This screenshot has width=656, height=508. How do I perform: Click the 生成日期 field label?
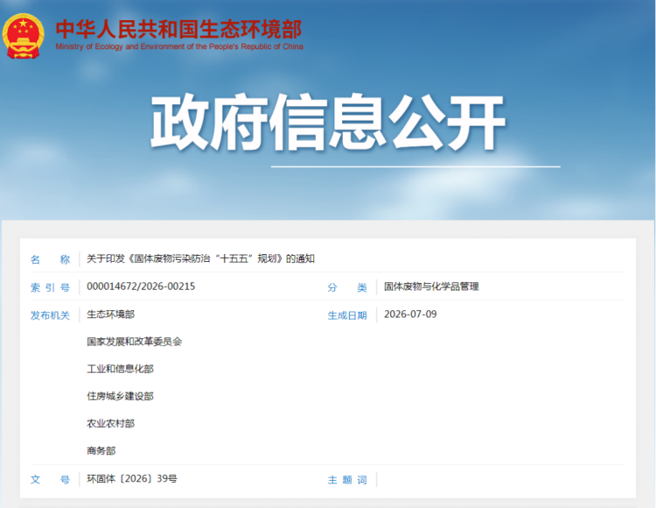347,315
